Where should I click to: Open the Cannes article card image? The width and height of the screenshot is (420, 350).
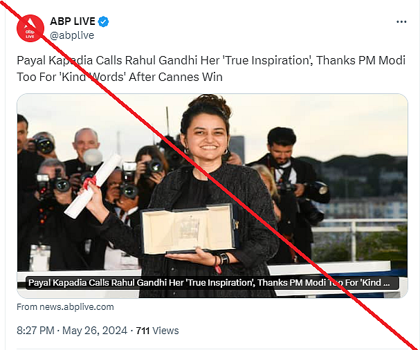(x=212, y=187)
